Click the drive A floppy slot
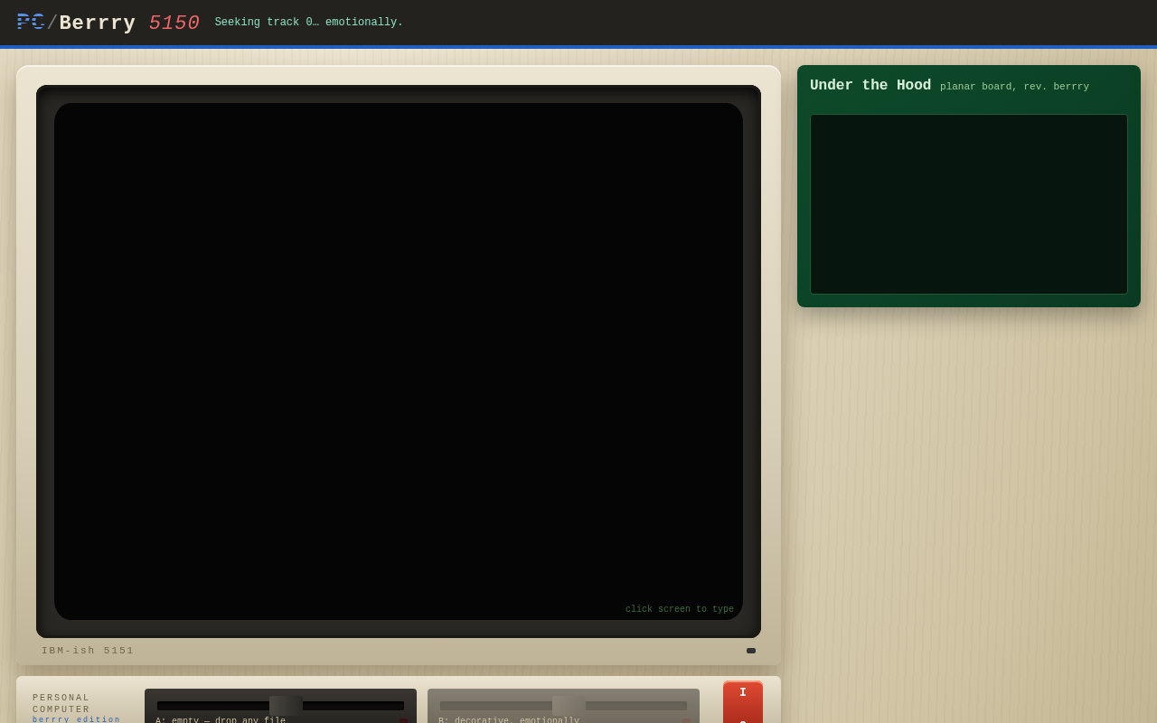 coord(280,706)
